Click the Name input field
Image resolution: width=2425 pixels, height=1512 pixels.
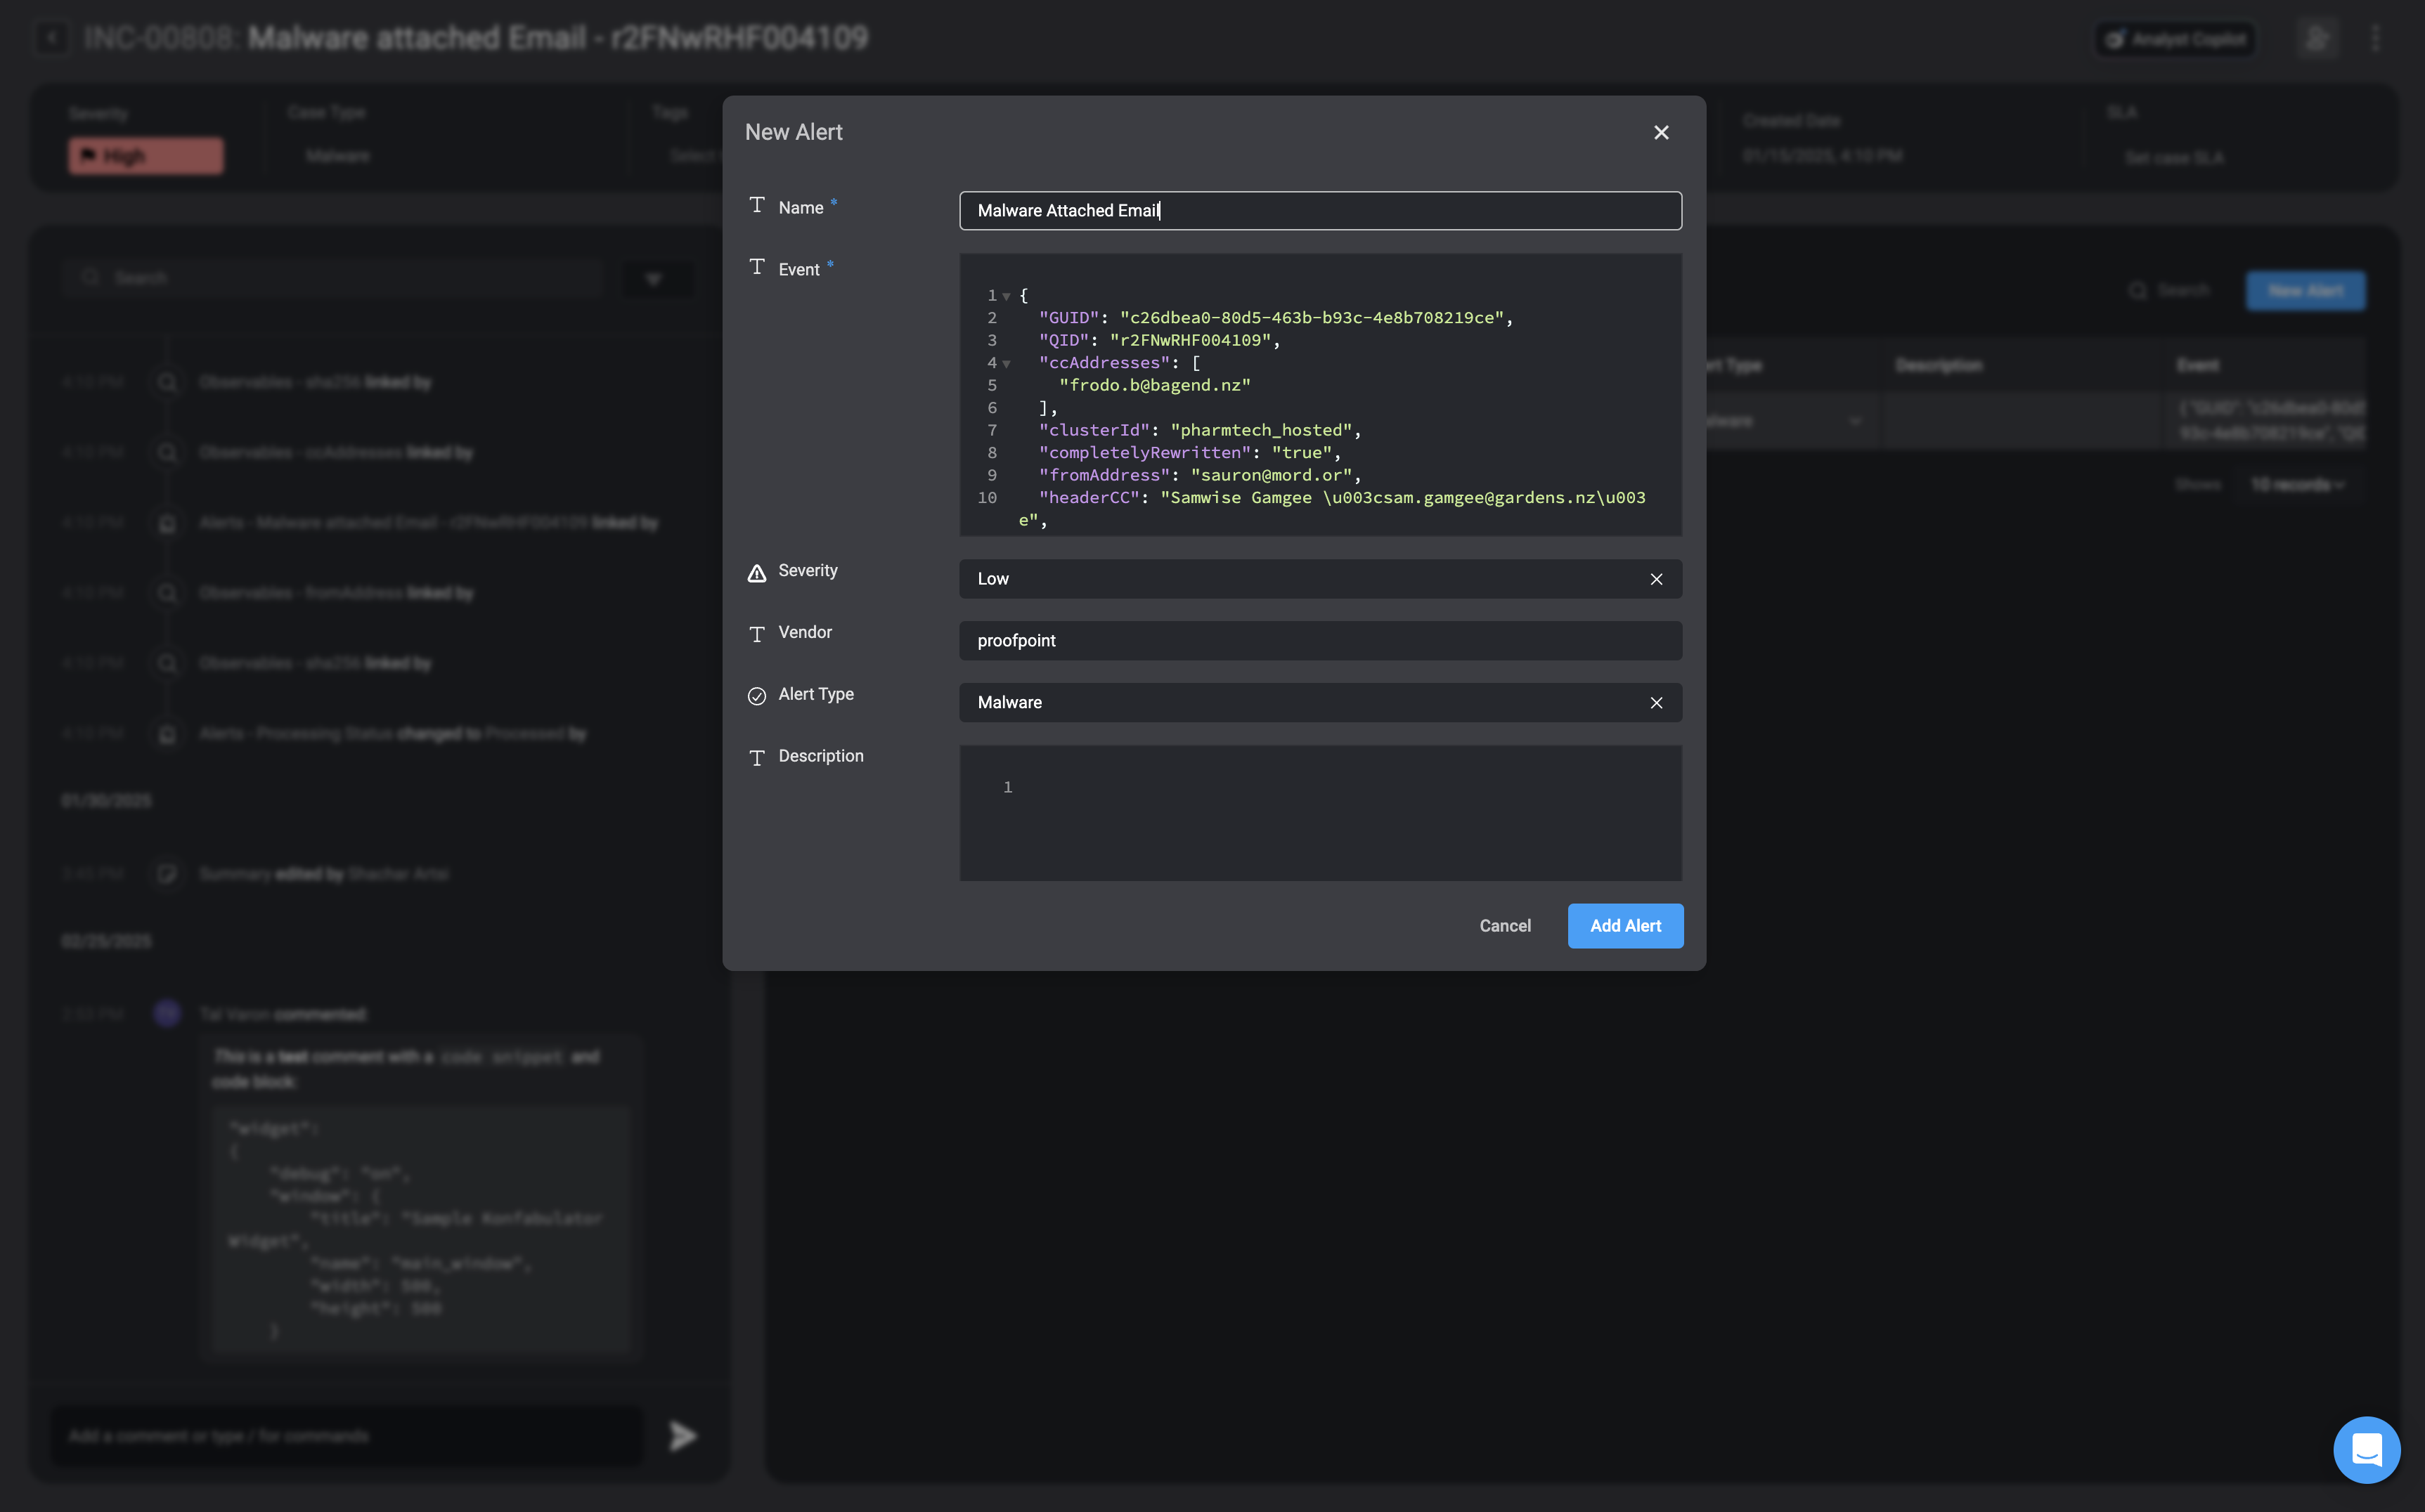point(1321,211)
